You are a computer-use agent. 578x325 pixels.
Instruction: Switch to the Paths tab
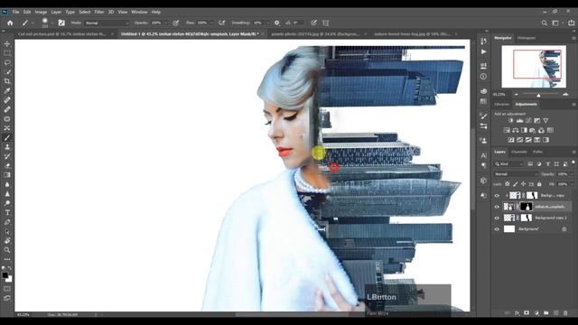pyautogui.click(x=537, y=152)
